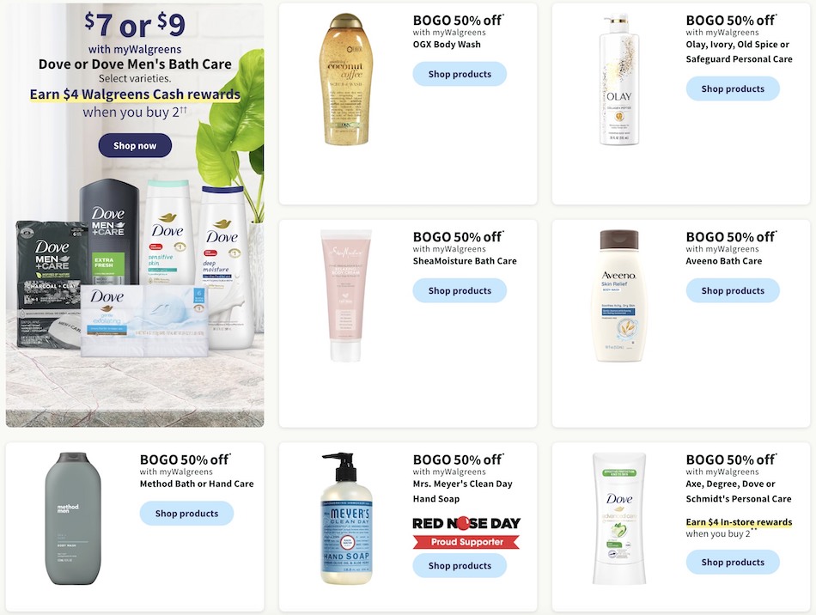The image size is (816, 615).
Task: Shop products for Olay, Ivory, Old Spice
Action: point(733,88)
